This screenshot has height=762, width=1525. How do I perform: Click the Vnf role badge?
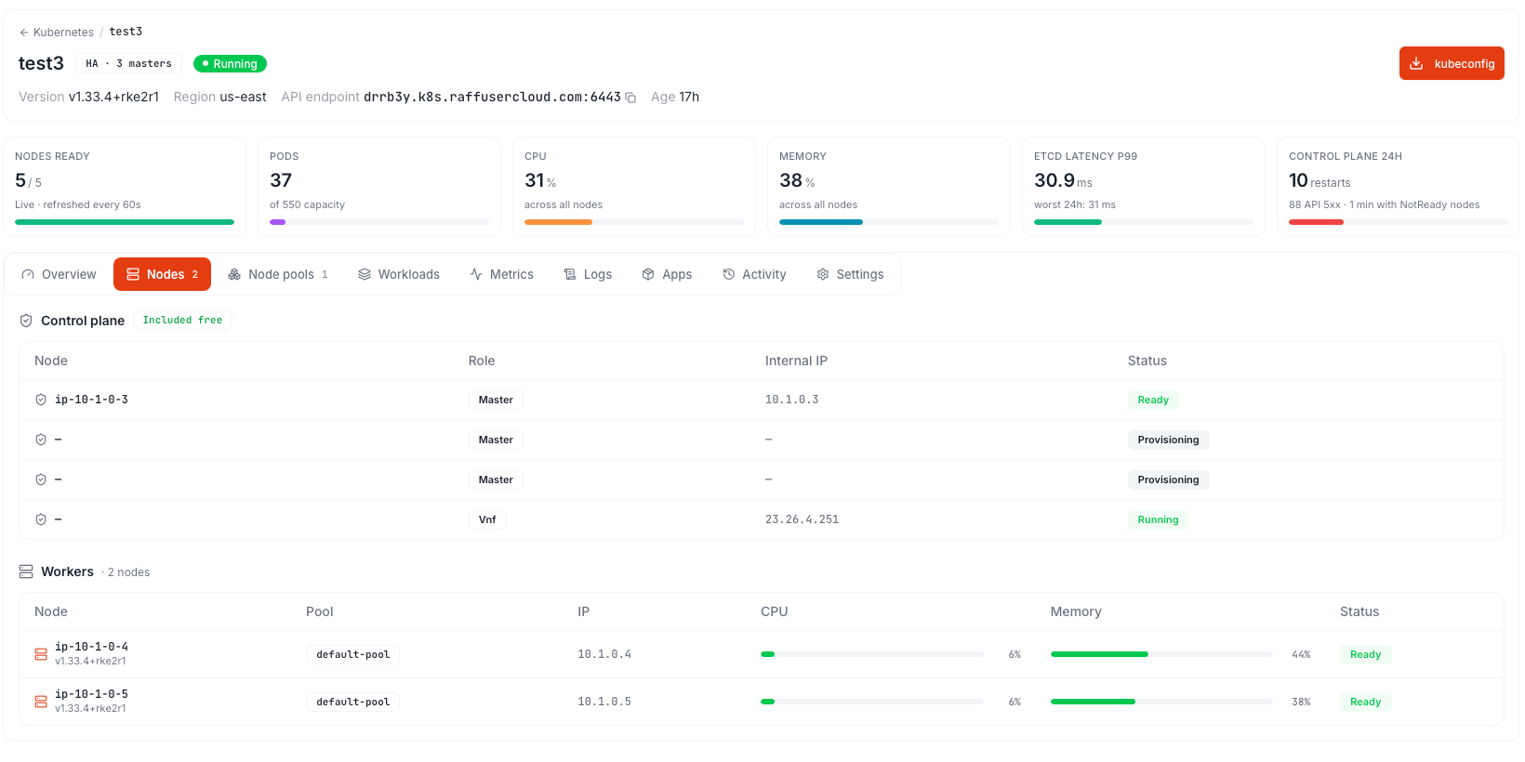pos(487,519)
